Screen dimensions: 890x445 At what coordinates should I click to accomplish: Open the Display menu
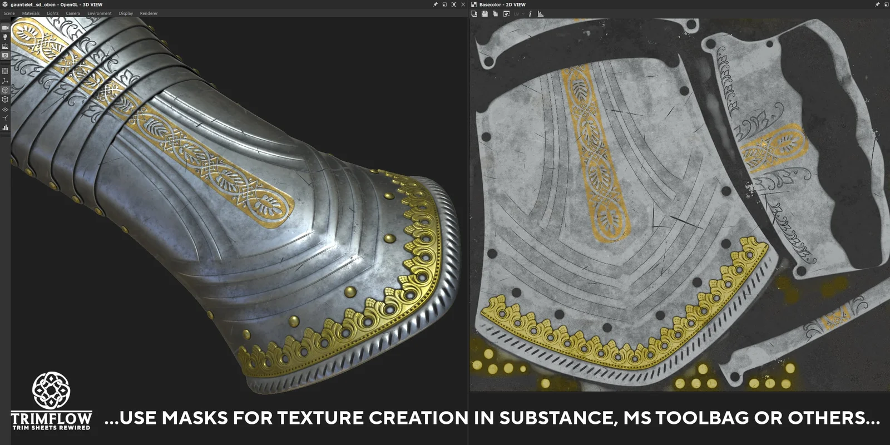(x=126, y=13)
